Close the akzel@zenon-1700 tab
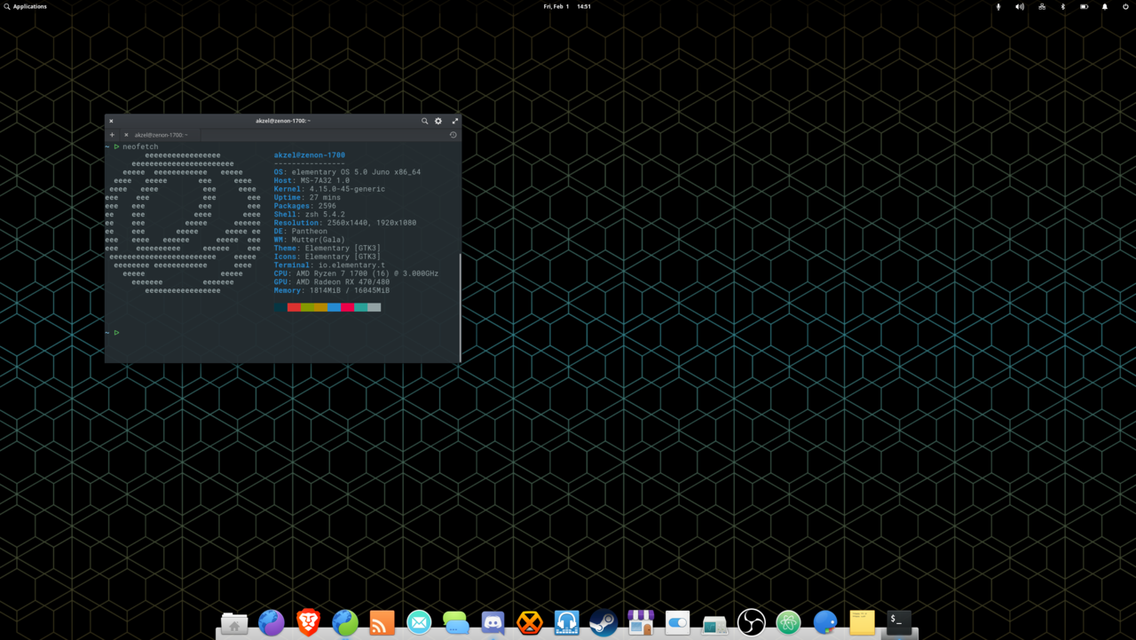Screen dimensions: 1136x640 click(126, 135)
